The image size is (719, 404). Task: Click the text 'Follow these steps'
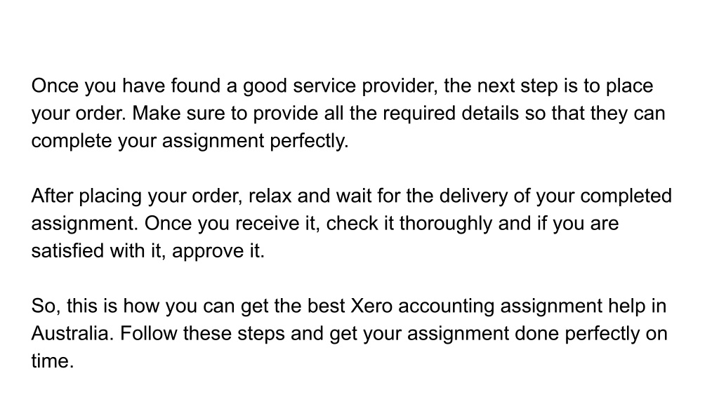pos(202,333)
